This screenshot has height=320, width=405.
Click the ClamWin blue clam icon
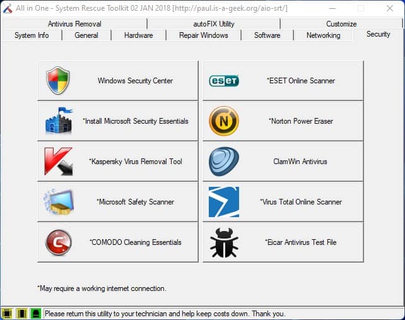[x=224, y=162]
